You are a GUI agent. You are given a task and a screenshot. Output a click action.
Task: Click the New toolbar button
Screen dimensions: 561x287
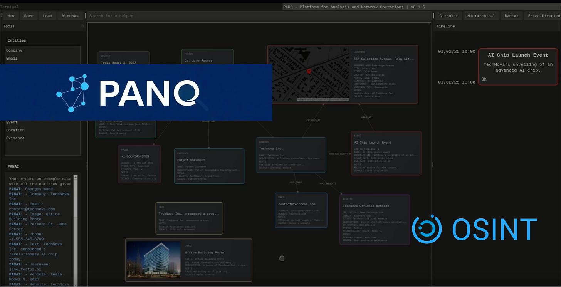coord(11,16)
